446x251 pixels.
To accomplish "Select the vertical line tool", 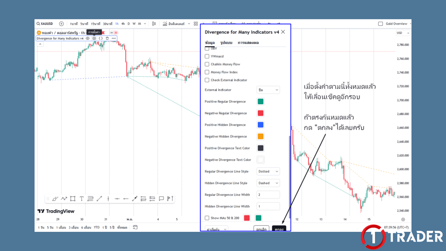I will pyautogui.click(x=108, y=199).
